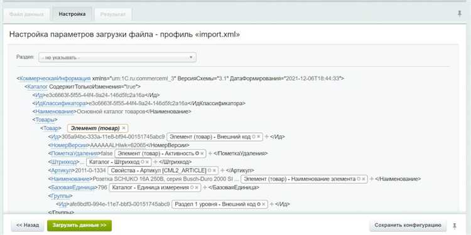Click the 'Товары' tag link
The width and height of the screenshot is (471, 235).
45,120
